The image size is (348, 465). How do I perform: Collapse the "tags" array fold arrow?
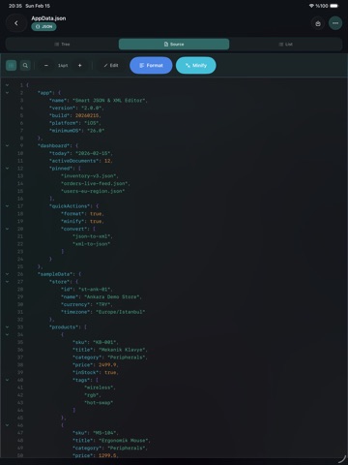(7, 380)
